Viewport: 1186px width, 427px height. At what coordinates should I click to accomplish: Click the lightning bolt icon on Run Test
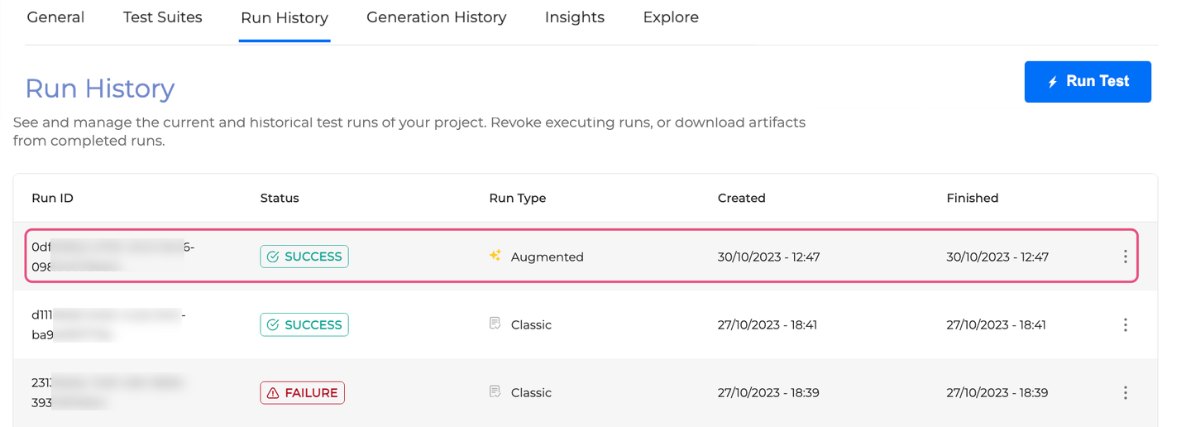[x=1053, y=82]
